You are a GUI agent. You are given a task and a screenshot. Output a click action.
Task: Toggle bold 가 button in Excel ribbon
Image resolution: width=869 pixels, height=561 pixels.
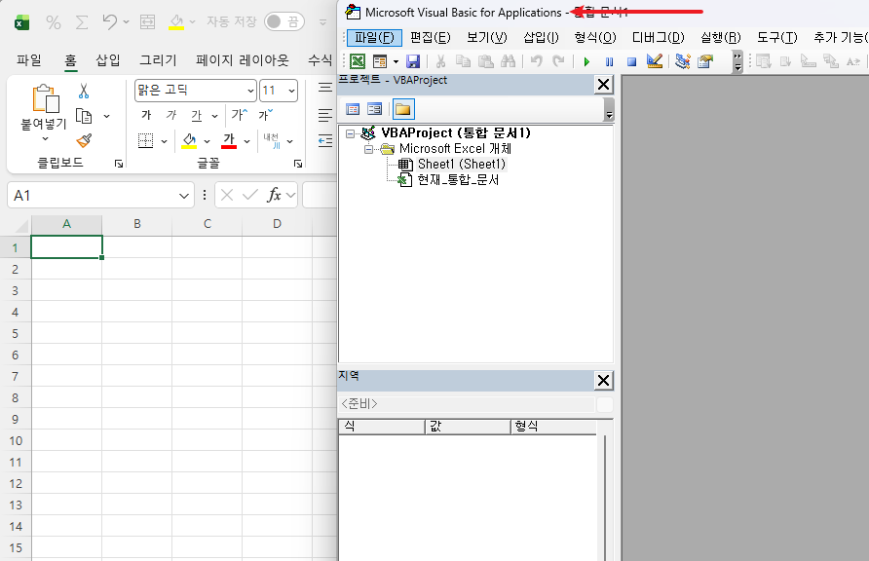(x=146, y=115)
